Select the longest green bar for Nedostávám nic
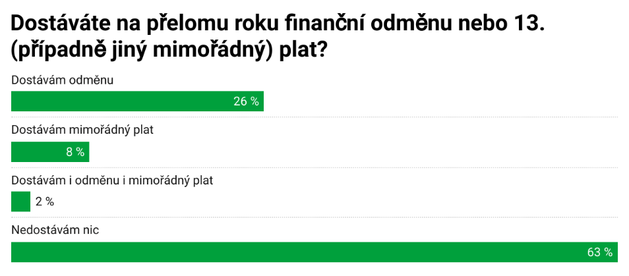 pyautogui.click(x=314, y=252)
